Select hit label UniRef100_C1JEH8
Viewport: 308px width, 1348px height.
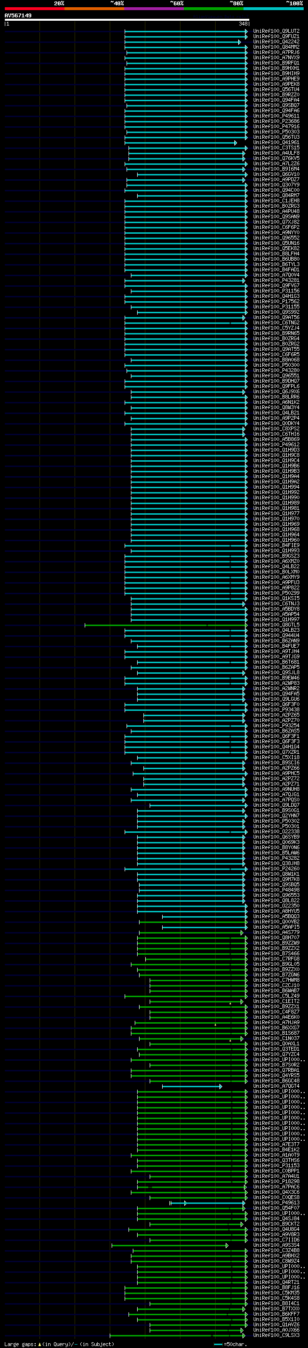point(277,200)
